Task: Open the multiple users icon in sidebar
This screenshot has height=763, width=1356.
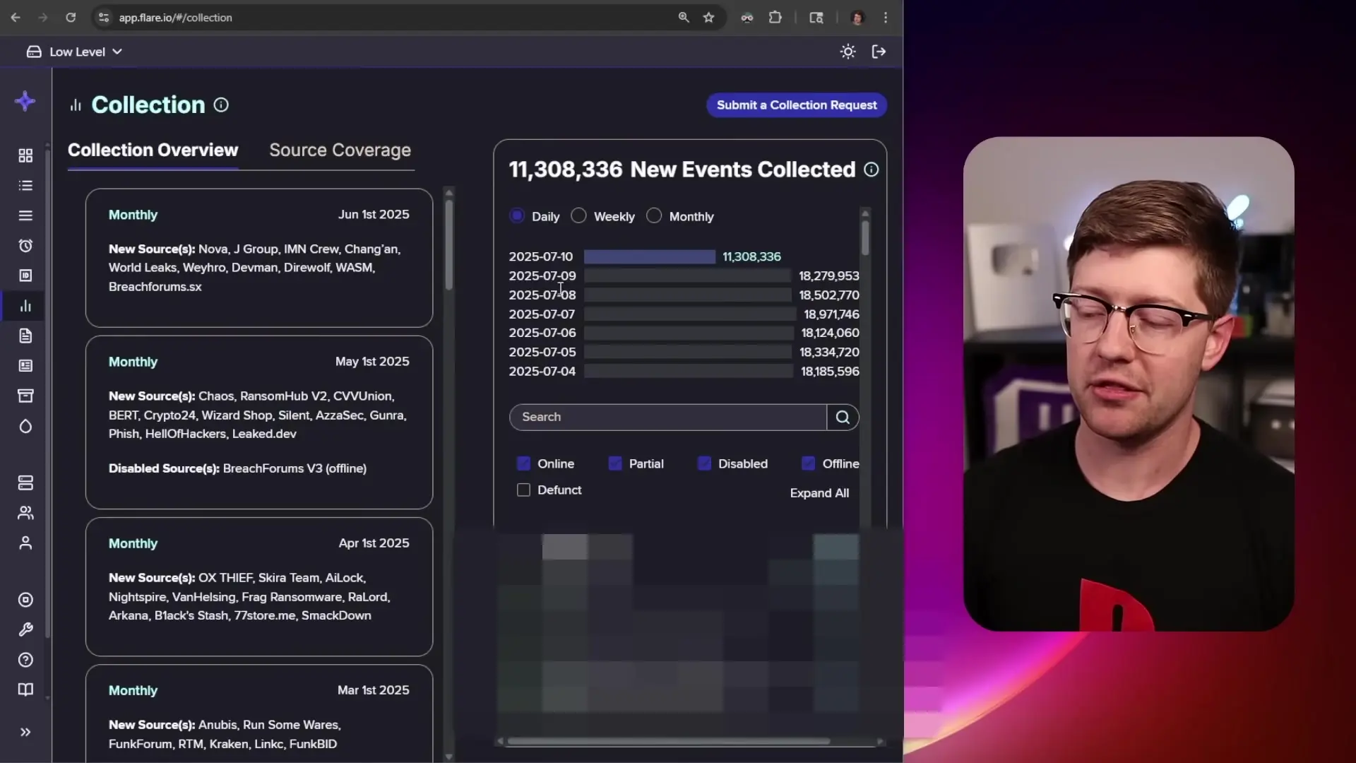Action: [25, 513]
